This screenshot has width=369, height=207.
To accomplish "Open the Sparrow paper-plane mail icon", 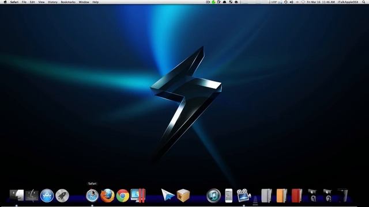I will (x=168, y=195).
